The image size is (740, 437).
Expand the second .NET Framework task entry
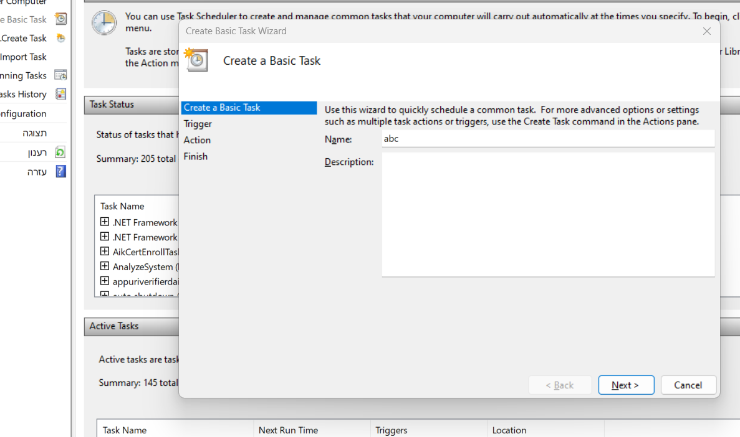pos(105,237)
